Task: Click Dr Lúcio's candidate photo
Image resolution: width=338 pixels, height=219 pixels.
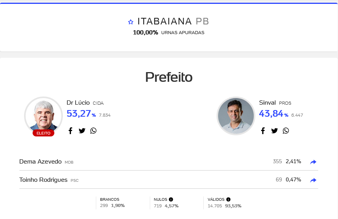Action: point(43,115)
